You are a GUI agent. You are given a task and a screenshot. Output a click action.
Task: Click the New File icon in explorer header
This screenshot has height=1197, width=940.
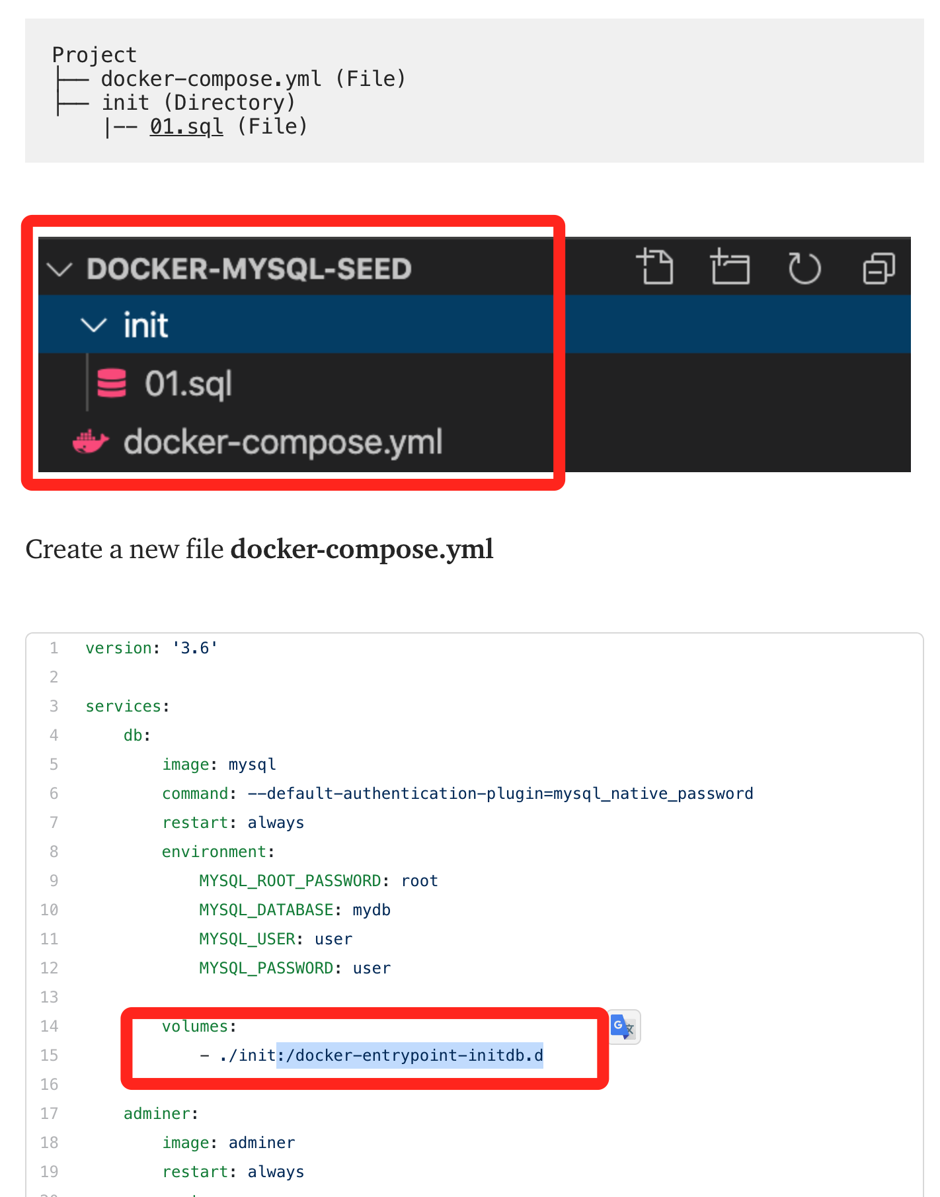tap(655, 268)
